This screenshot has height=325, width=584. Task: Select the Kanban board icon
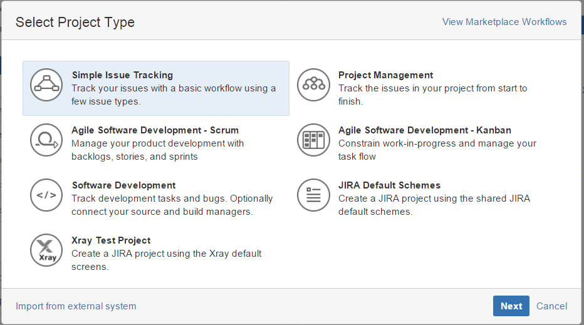coord(313,140)
